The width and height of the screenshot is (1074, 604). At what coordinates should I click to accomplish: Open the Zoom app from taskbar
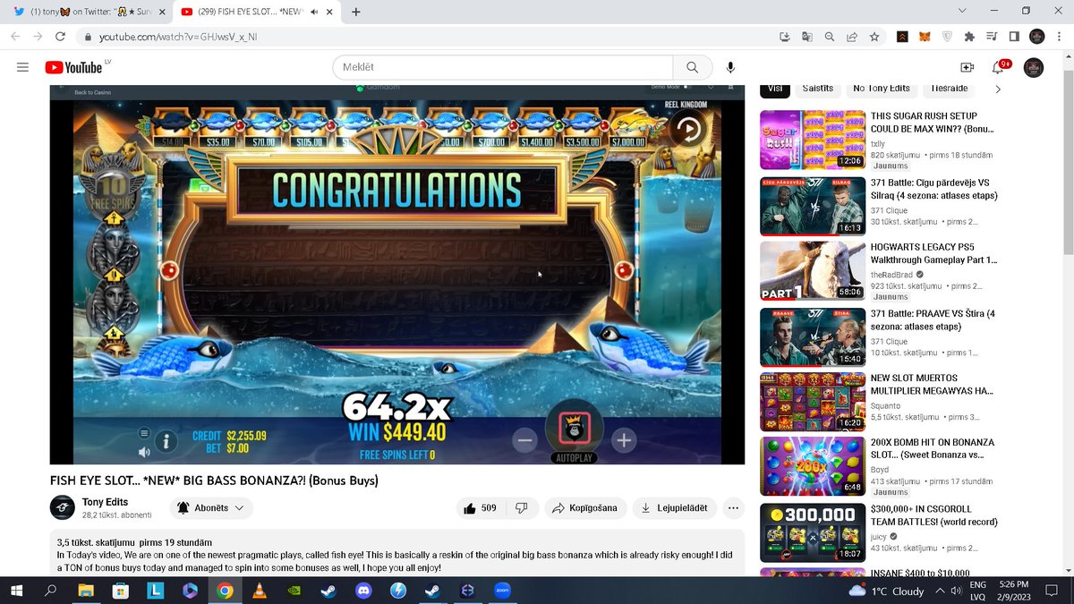[501, 591]
